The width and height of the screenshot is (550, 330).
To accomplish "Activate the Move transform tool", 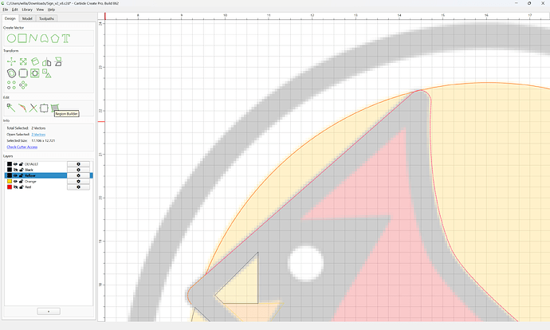I will [x=11, y=62].
